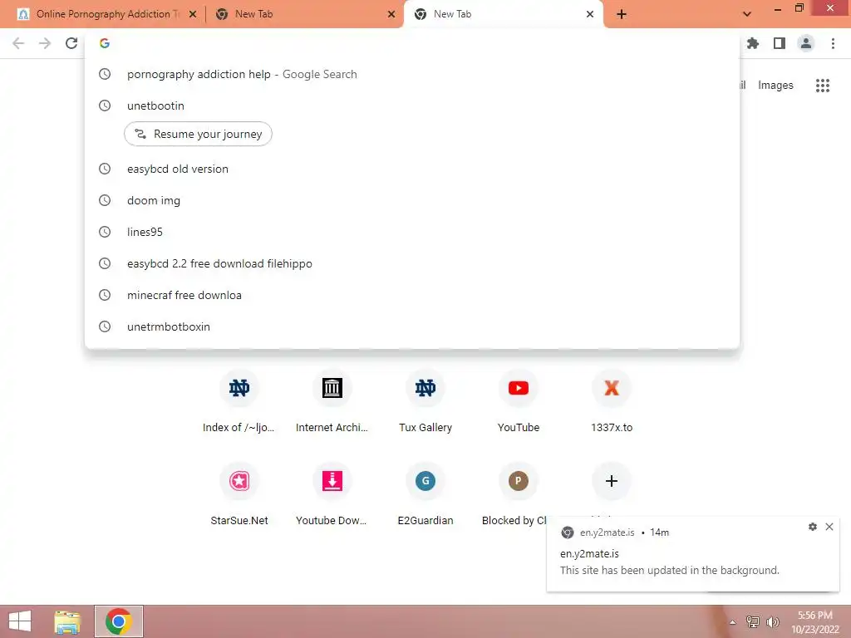Open the 1337x.to shortcut

click(612, 401)
